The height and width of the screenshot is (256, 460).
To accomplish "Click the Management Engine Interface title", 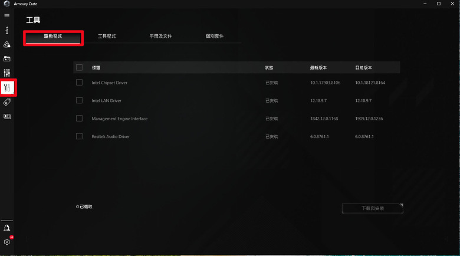I will [x=120, y=119].
